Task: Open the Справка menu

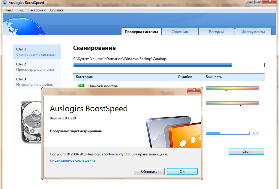Action: point(57,10)
